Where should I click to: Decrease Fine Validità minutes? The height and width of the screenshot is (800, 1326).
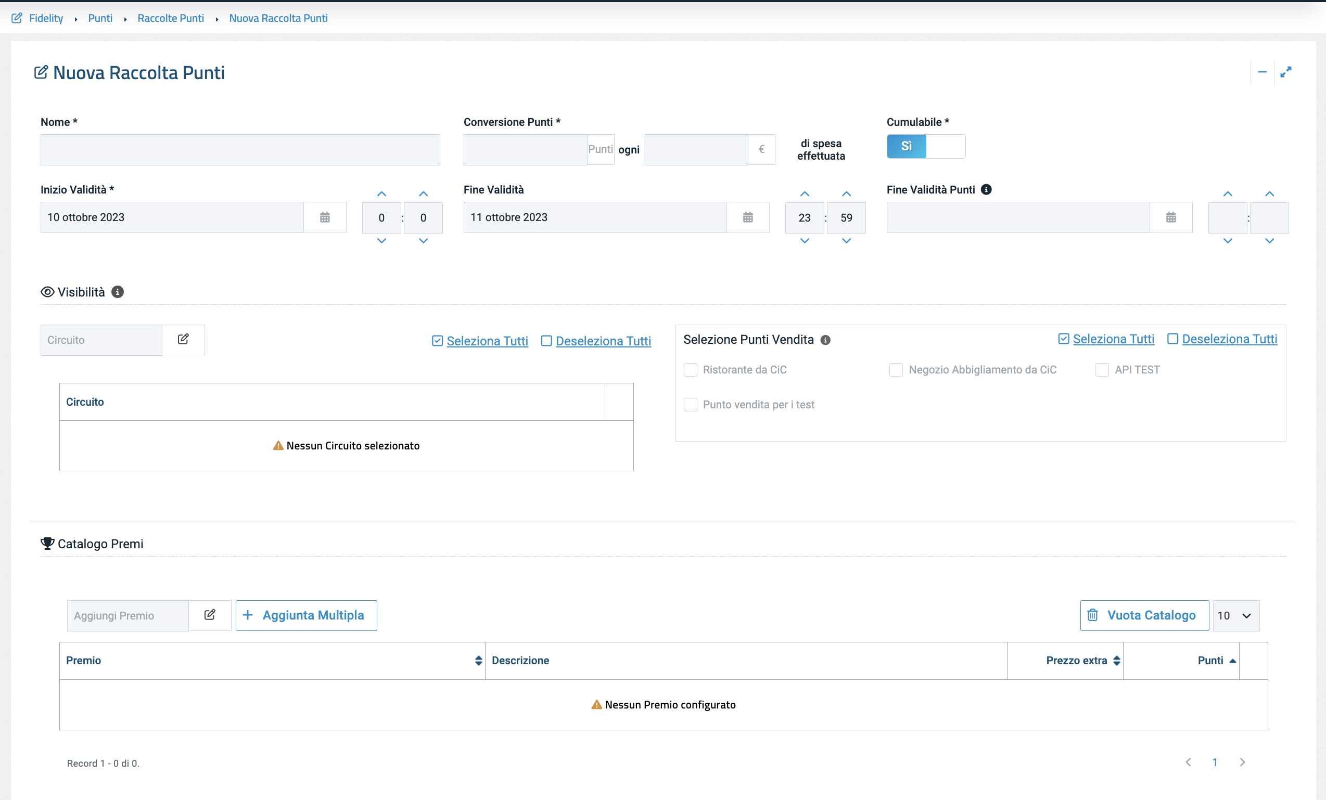tap(847, 241)
